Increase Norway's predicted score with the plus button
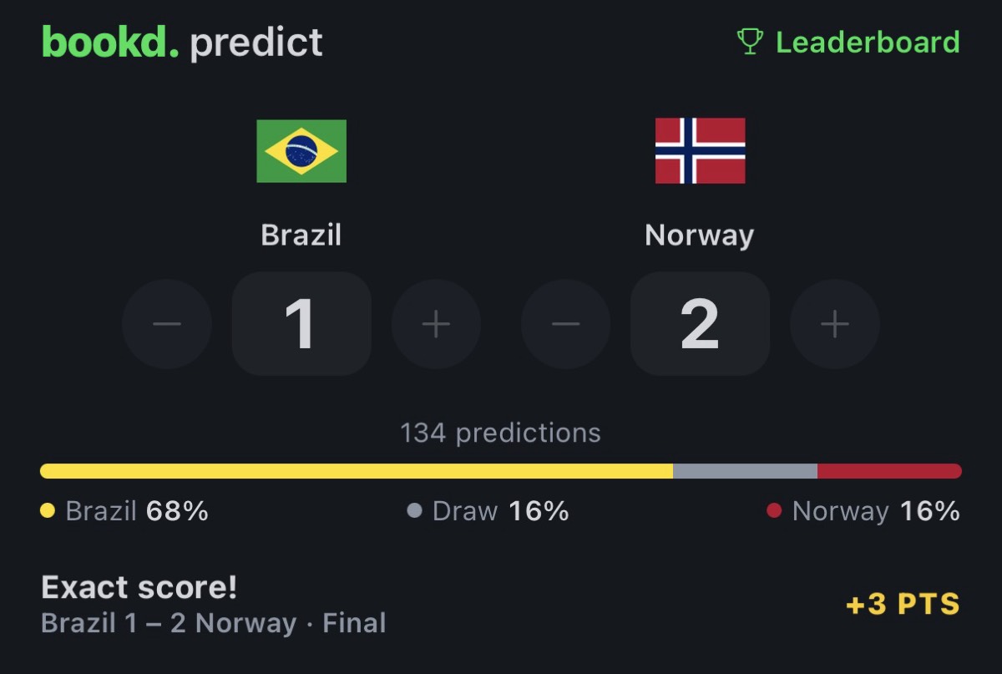This screenshot has height=674, width=1002. coord(835,324)
